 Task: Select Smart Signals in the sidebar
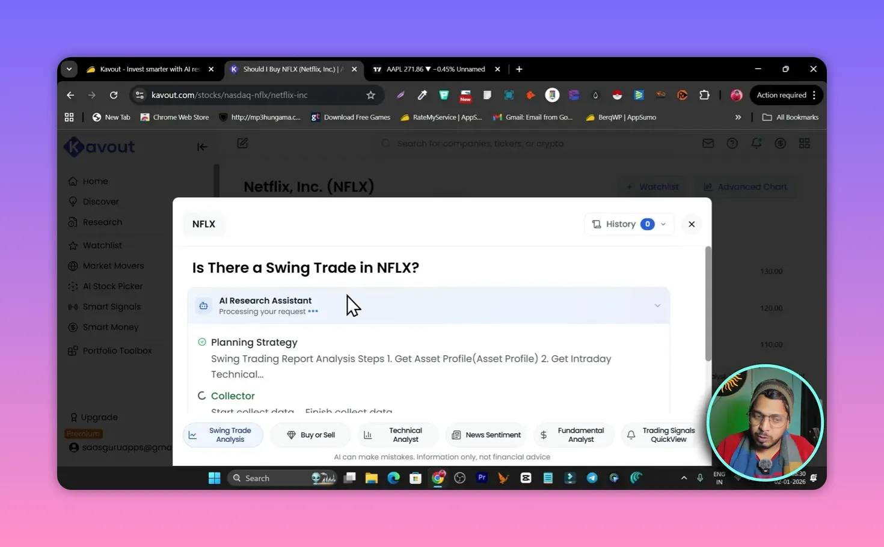(x=111, y=307)
